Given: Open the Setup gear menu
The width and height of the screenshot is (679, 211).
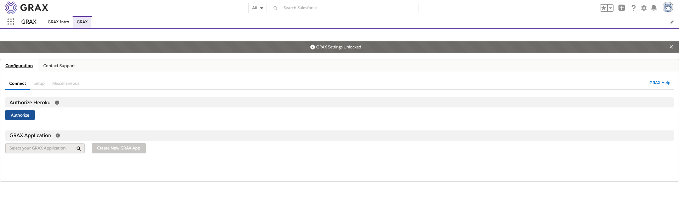Looking at the screenshot, I should tap(644, 8).
